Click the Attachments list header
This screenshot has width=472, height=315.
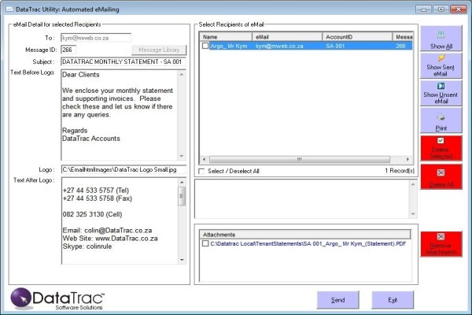(305, 235)
